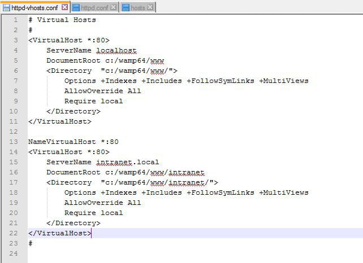This screenshot has height=263, width=363.
Task: Close the hosts tab
Action: [x=150, y=7]
